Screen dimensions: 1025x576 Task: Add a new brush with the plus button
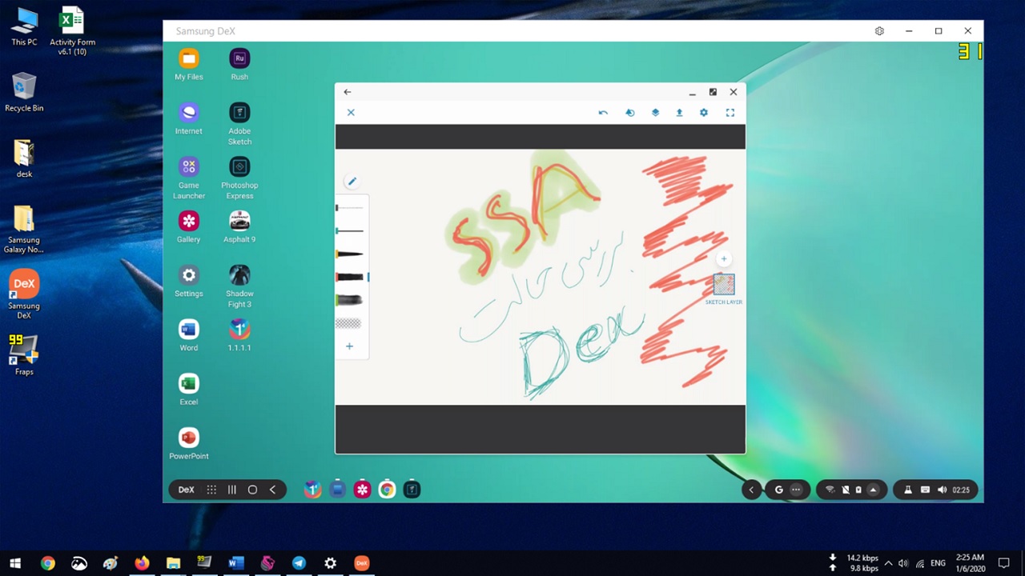[x=349, y=346]
